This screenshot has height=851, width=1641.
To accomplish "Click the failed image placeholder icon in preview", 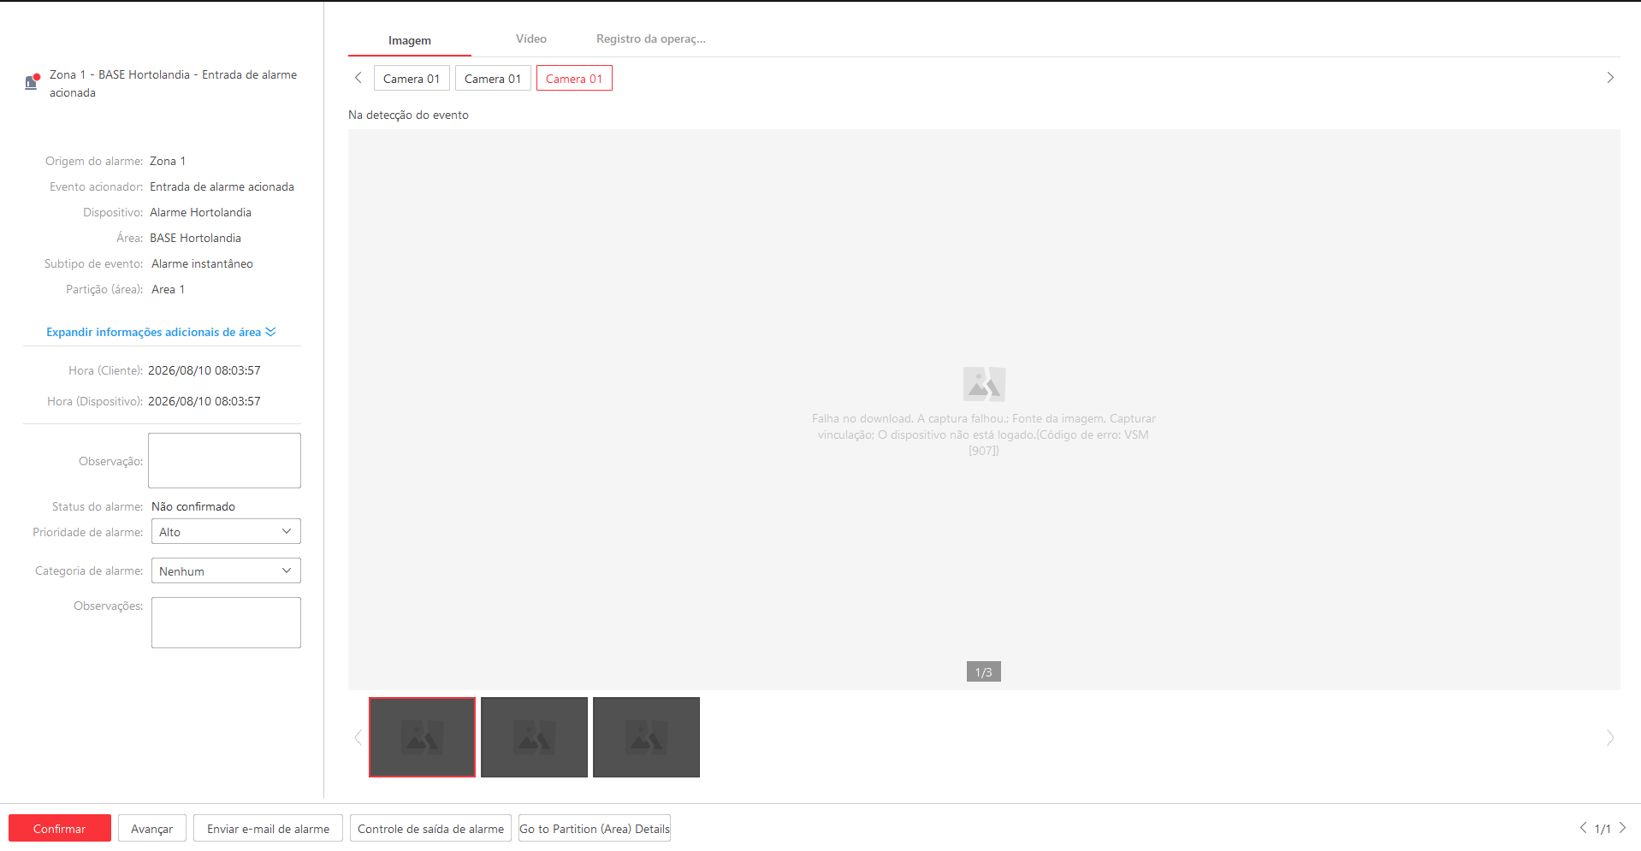I will (984, 384).
